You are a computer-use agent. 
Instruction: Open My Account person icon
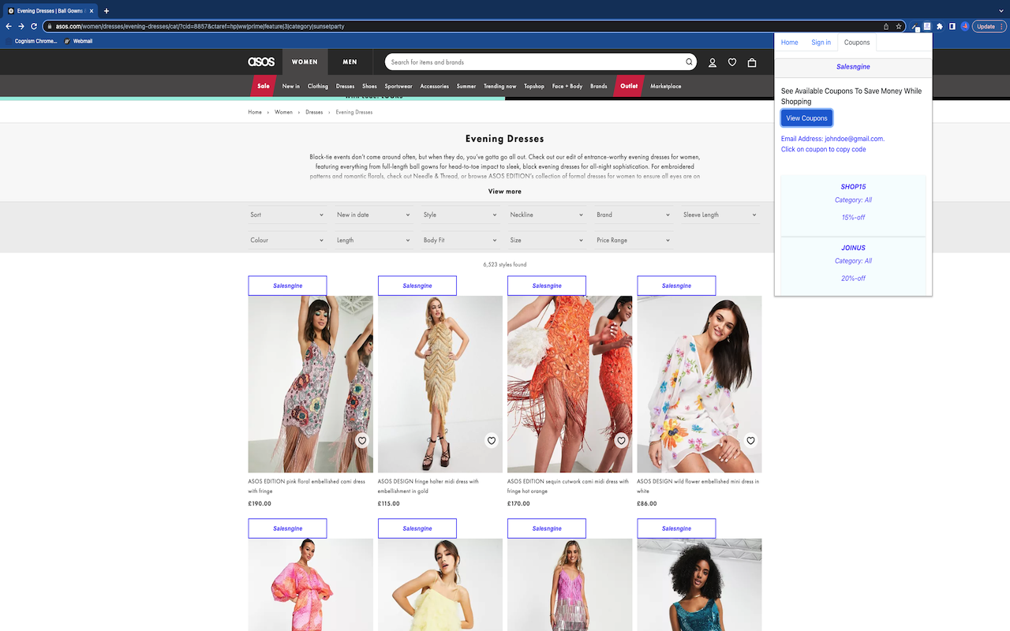pyautogui.click(x=712, y=62)
